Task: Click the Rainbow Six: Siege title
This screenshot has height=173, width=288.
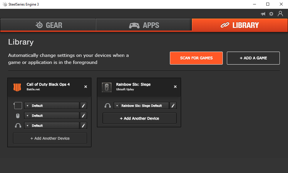Action: coord(133,84)
